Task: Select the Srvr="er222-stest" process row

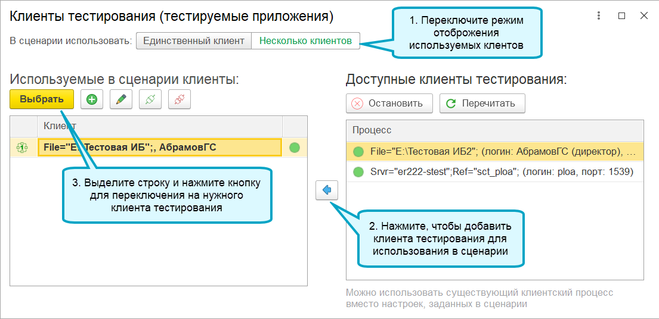Action: pos(494,171)
